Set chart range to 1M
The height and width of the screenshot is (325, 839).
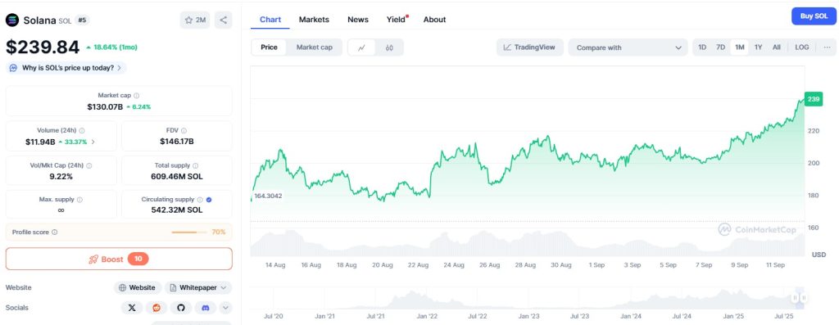click(740, 47)
